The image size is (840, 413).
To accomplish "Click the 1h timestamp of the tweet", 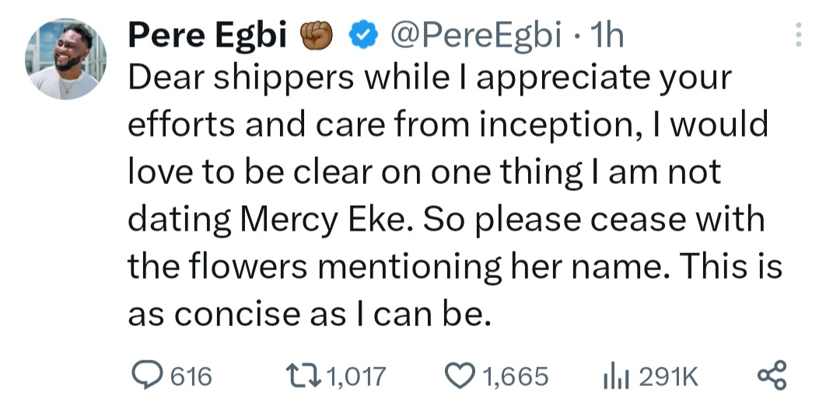I will tap(606, 35).
